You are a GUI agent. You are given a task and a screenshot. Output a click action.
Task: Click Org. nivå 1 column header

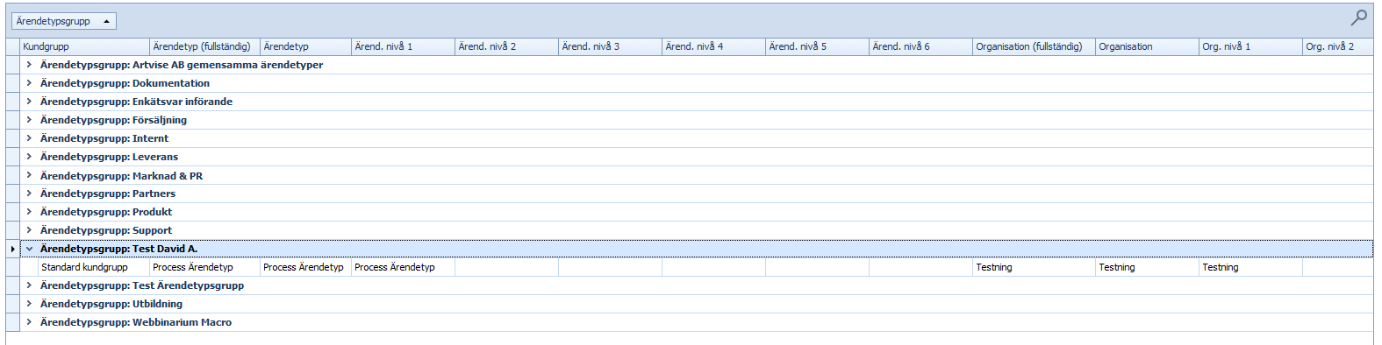point(1251,46)
